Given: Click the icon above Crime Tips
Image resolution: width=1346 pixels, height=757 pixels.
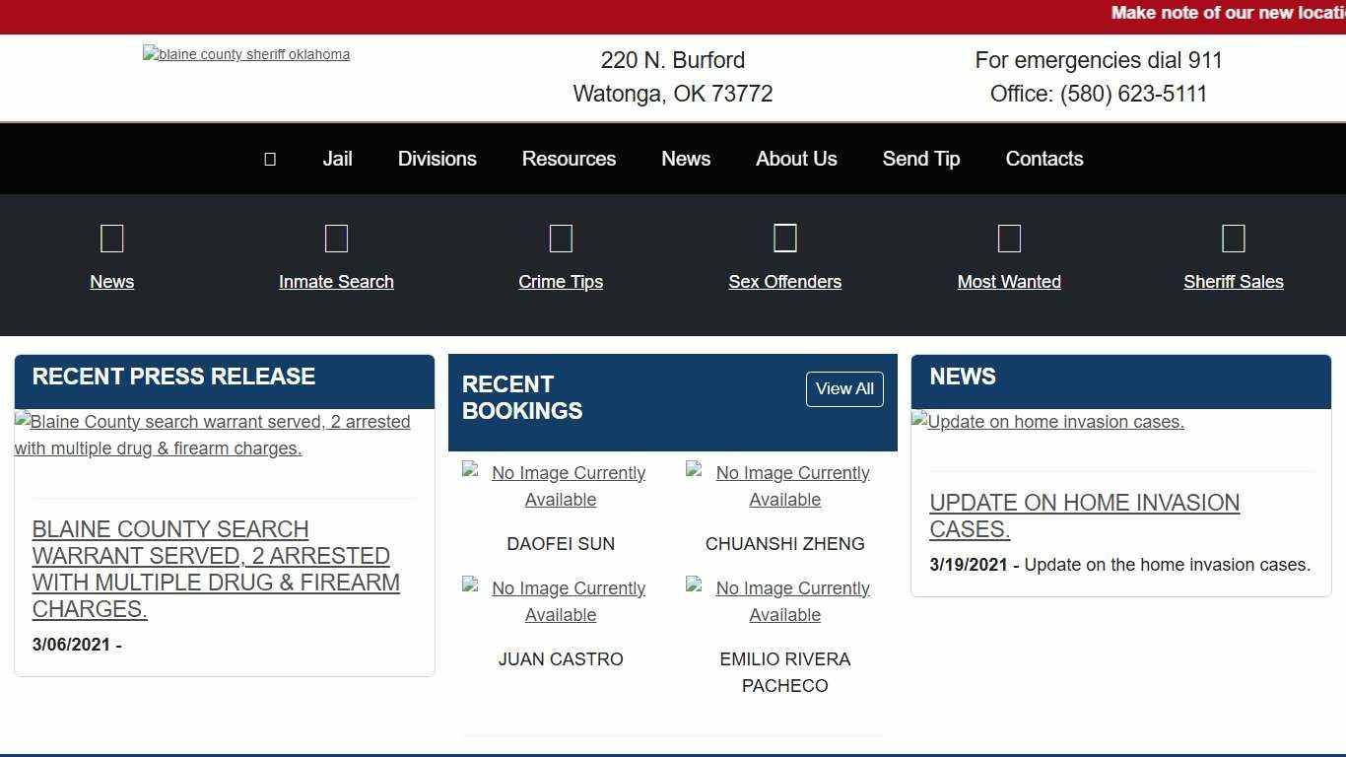Looking at the screenshot, I should (x=561, y=239).
